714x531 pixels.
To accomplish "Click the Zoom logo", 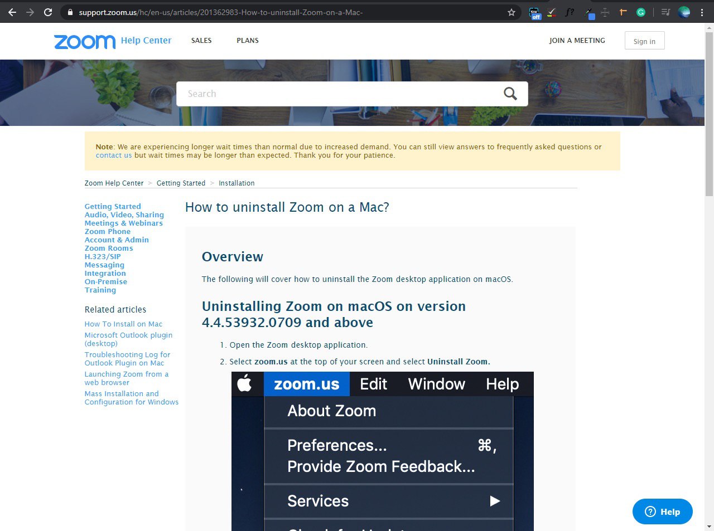I will click(85, 41).
